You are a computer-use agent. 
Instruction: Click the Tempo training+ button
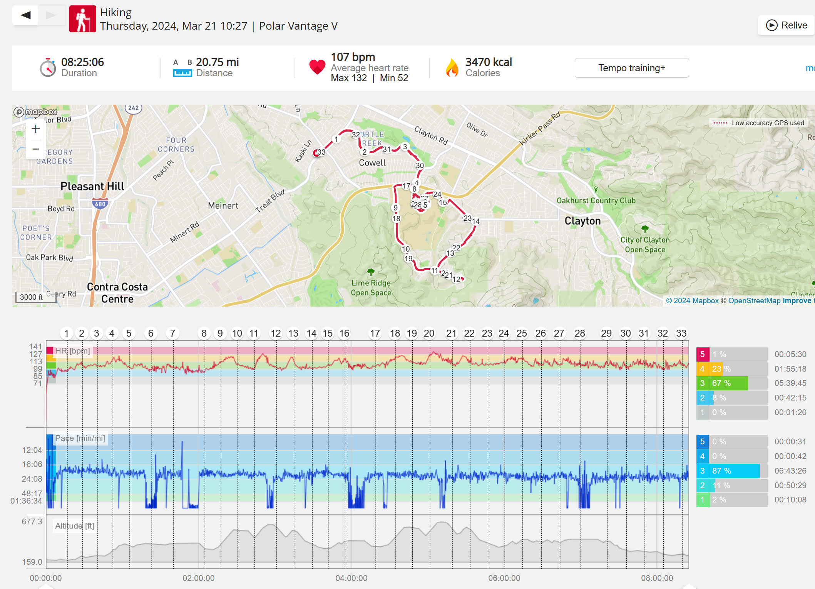click(631, 68)
